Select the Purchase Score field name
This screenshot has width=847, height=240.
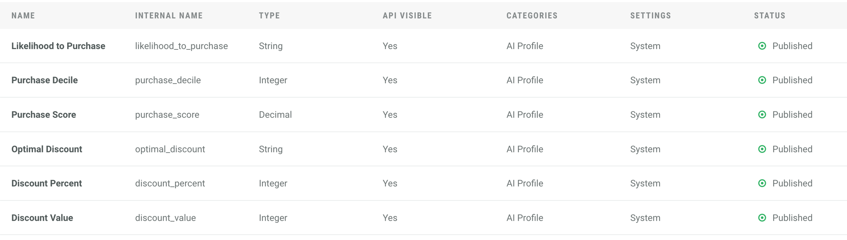(x=44, y=115)
